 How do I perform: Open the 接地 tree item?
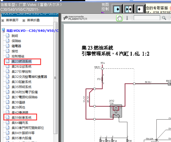pos(15,51)
